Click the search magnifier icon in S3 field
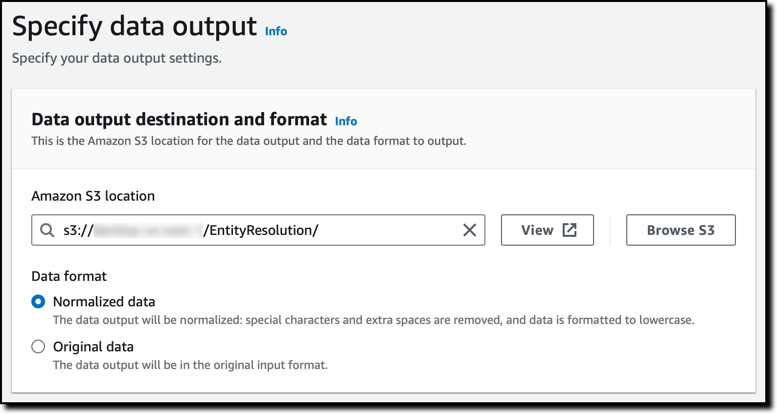 (47, 230)
